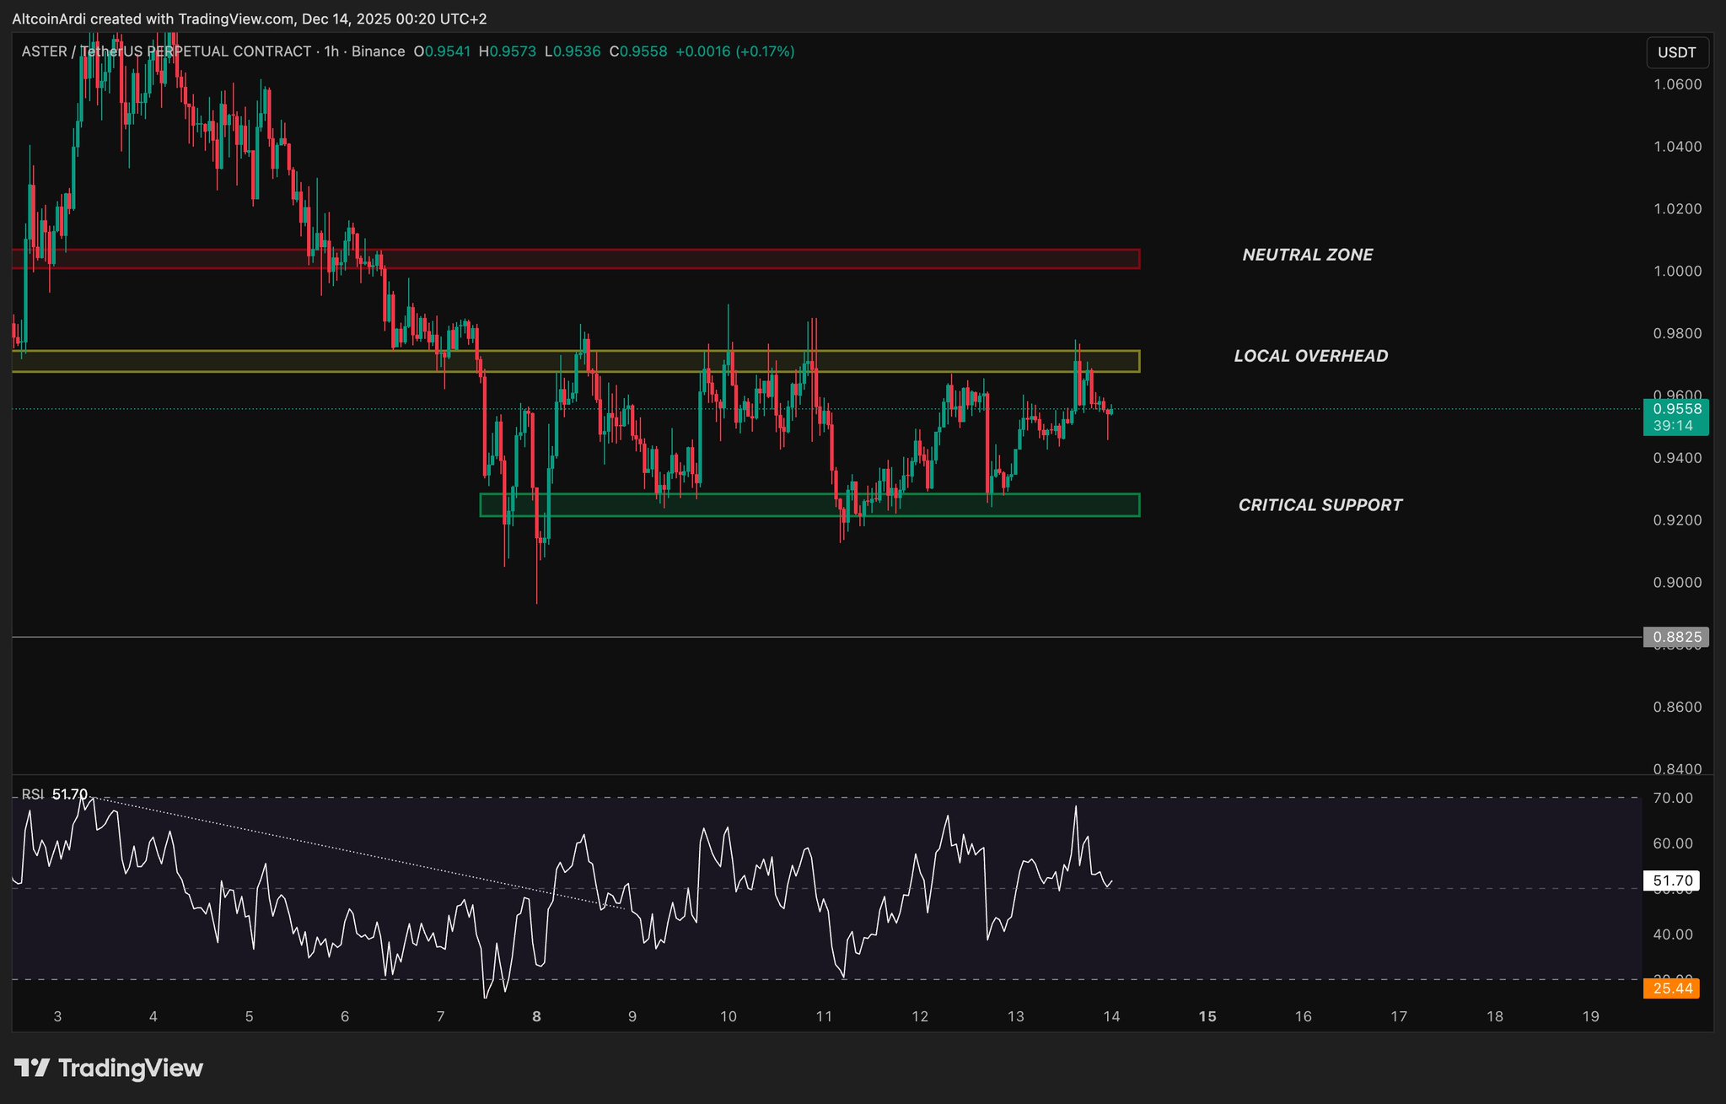Click the NEUTRAL ZONE text label

click(1307, 255)
